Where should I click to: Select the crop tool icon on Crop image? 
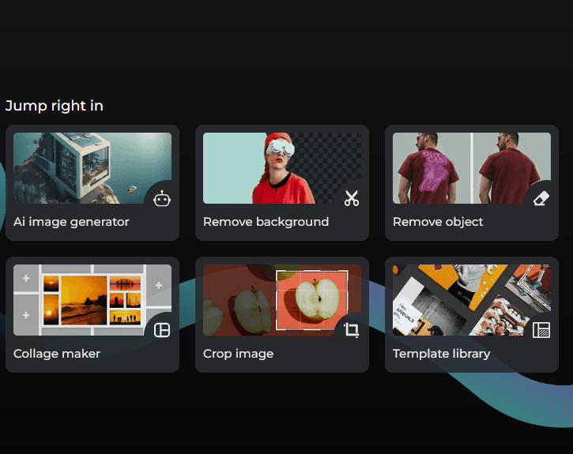tap(352, 330)
